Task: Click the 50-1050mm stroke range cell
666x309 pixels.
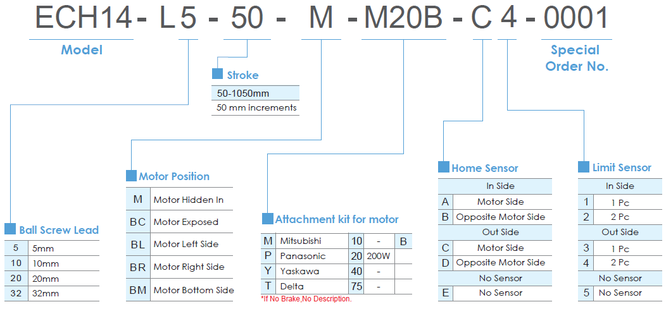Action: pos(243,94)
